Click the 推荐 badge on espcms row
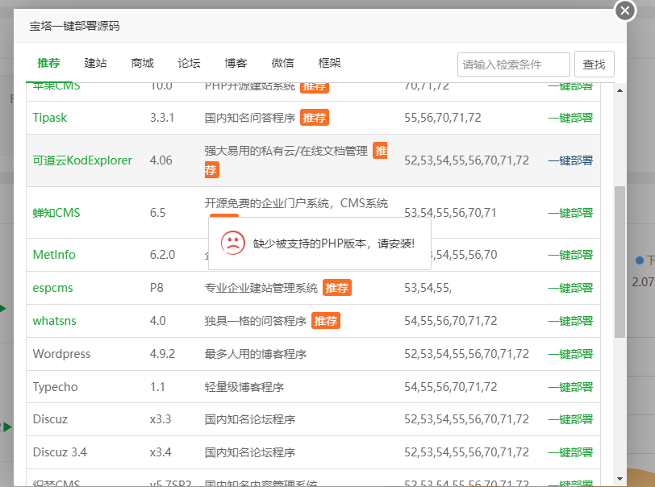655x487 pixels. tap(337, 288)
